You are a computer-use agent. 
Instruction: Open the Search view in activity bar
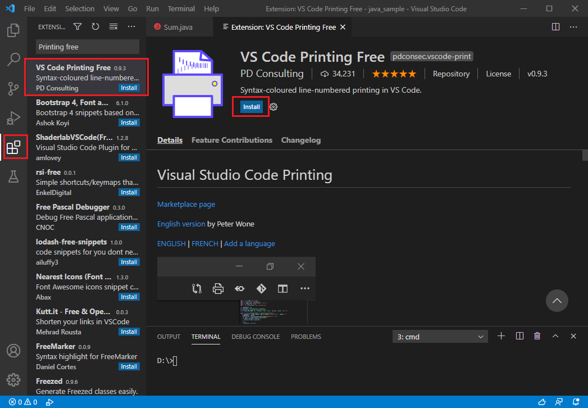click(x=13, y=59)
